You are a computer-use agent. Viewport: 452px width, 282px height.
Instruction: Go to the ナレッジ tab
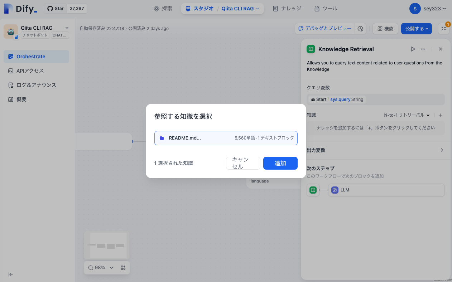tap(287, 9)
